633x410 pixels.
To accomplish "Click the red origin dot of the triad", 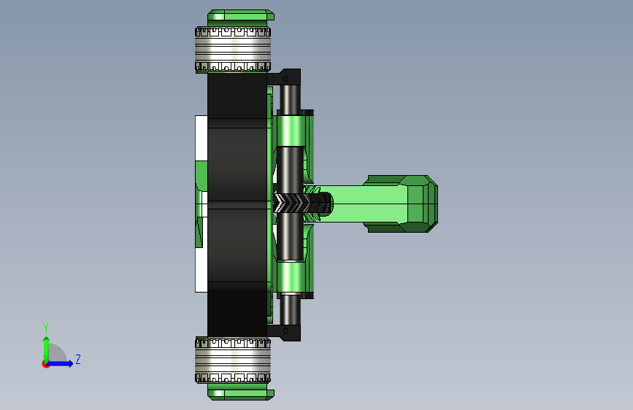I will 45,364.
